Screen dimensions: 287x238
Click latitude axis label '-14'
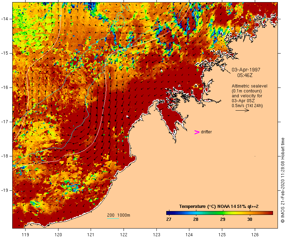(x=5, y=19)
